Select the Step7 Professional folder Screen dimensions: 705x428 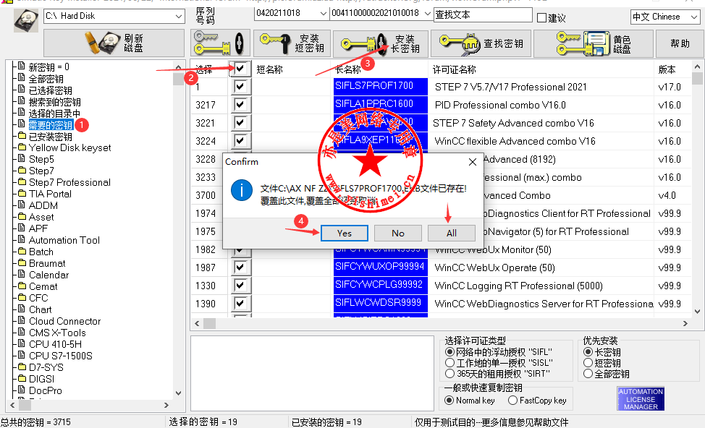pos(69,182)
